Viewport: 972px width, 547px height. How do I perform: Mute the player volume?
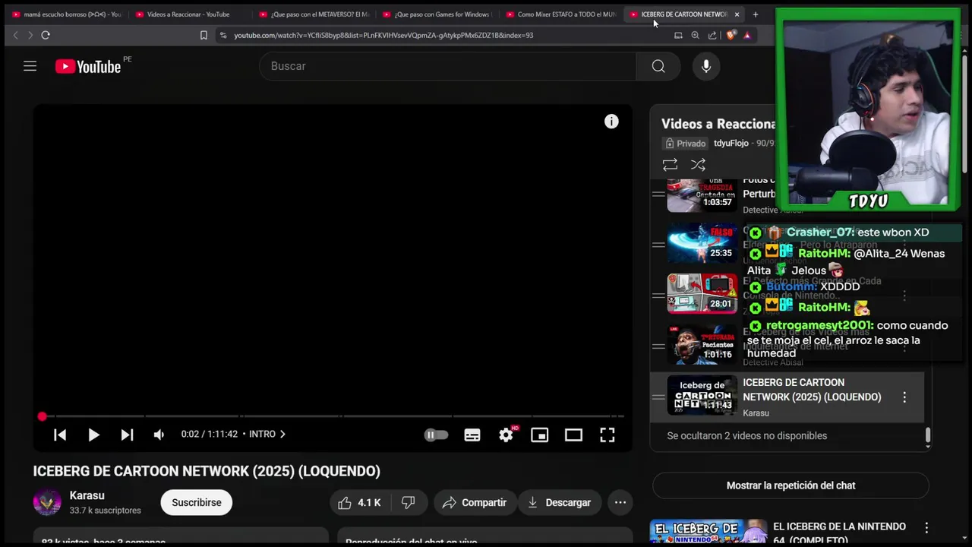(159, 435)
